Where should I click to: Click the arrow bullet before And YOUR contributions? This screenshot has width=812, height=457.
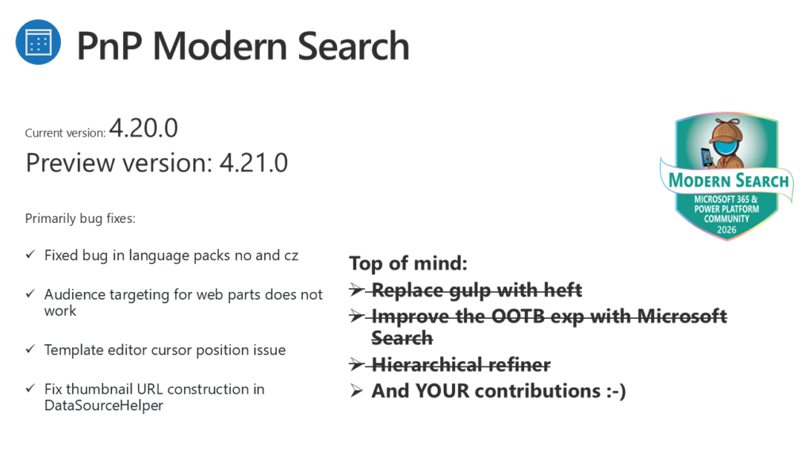click(356, 391)
